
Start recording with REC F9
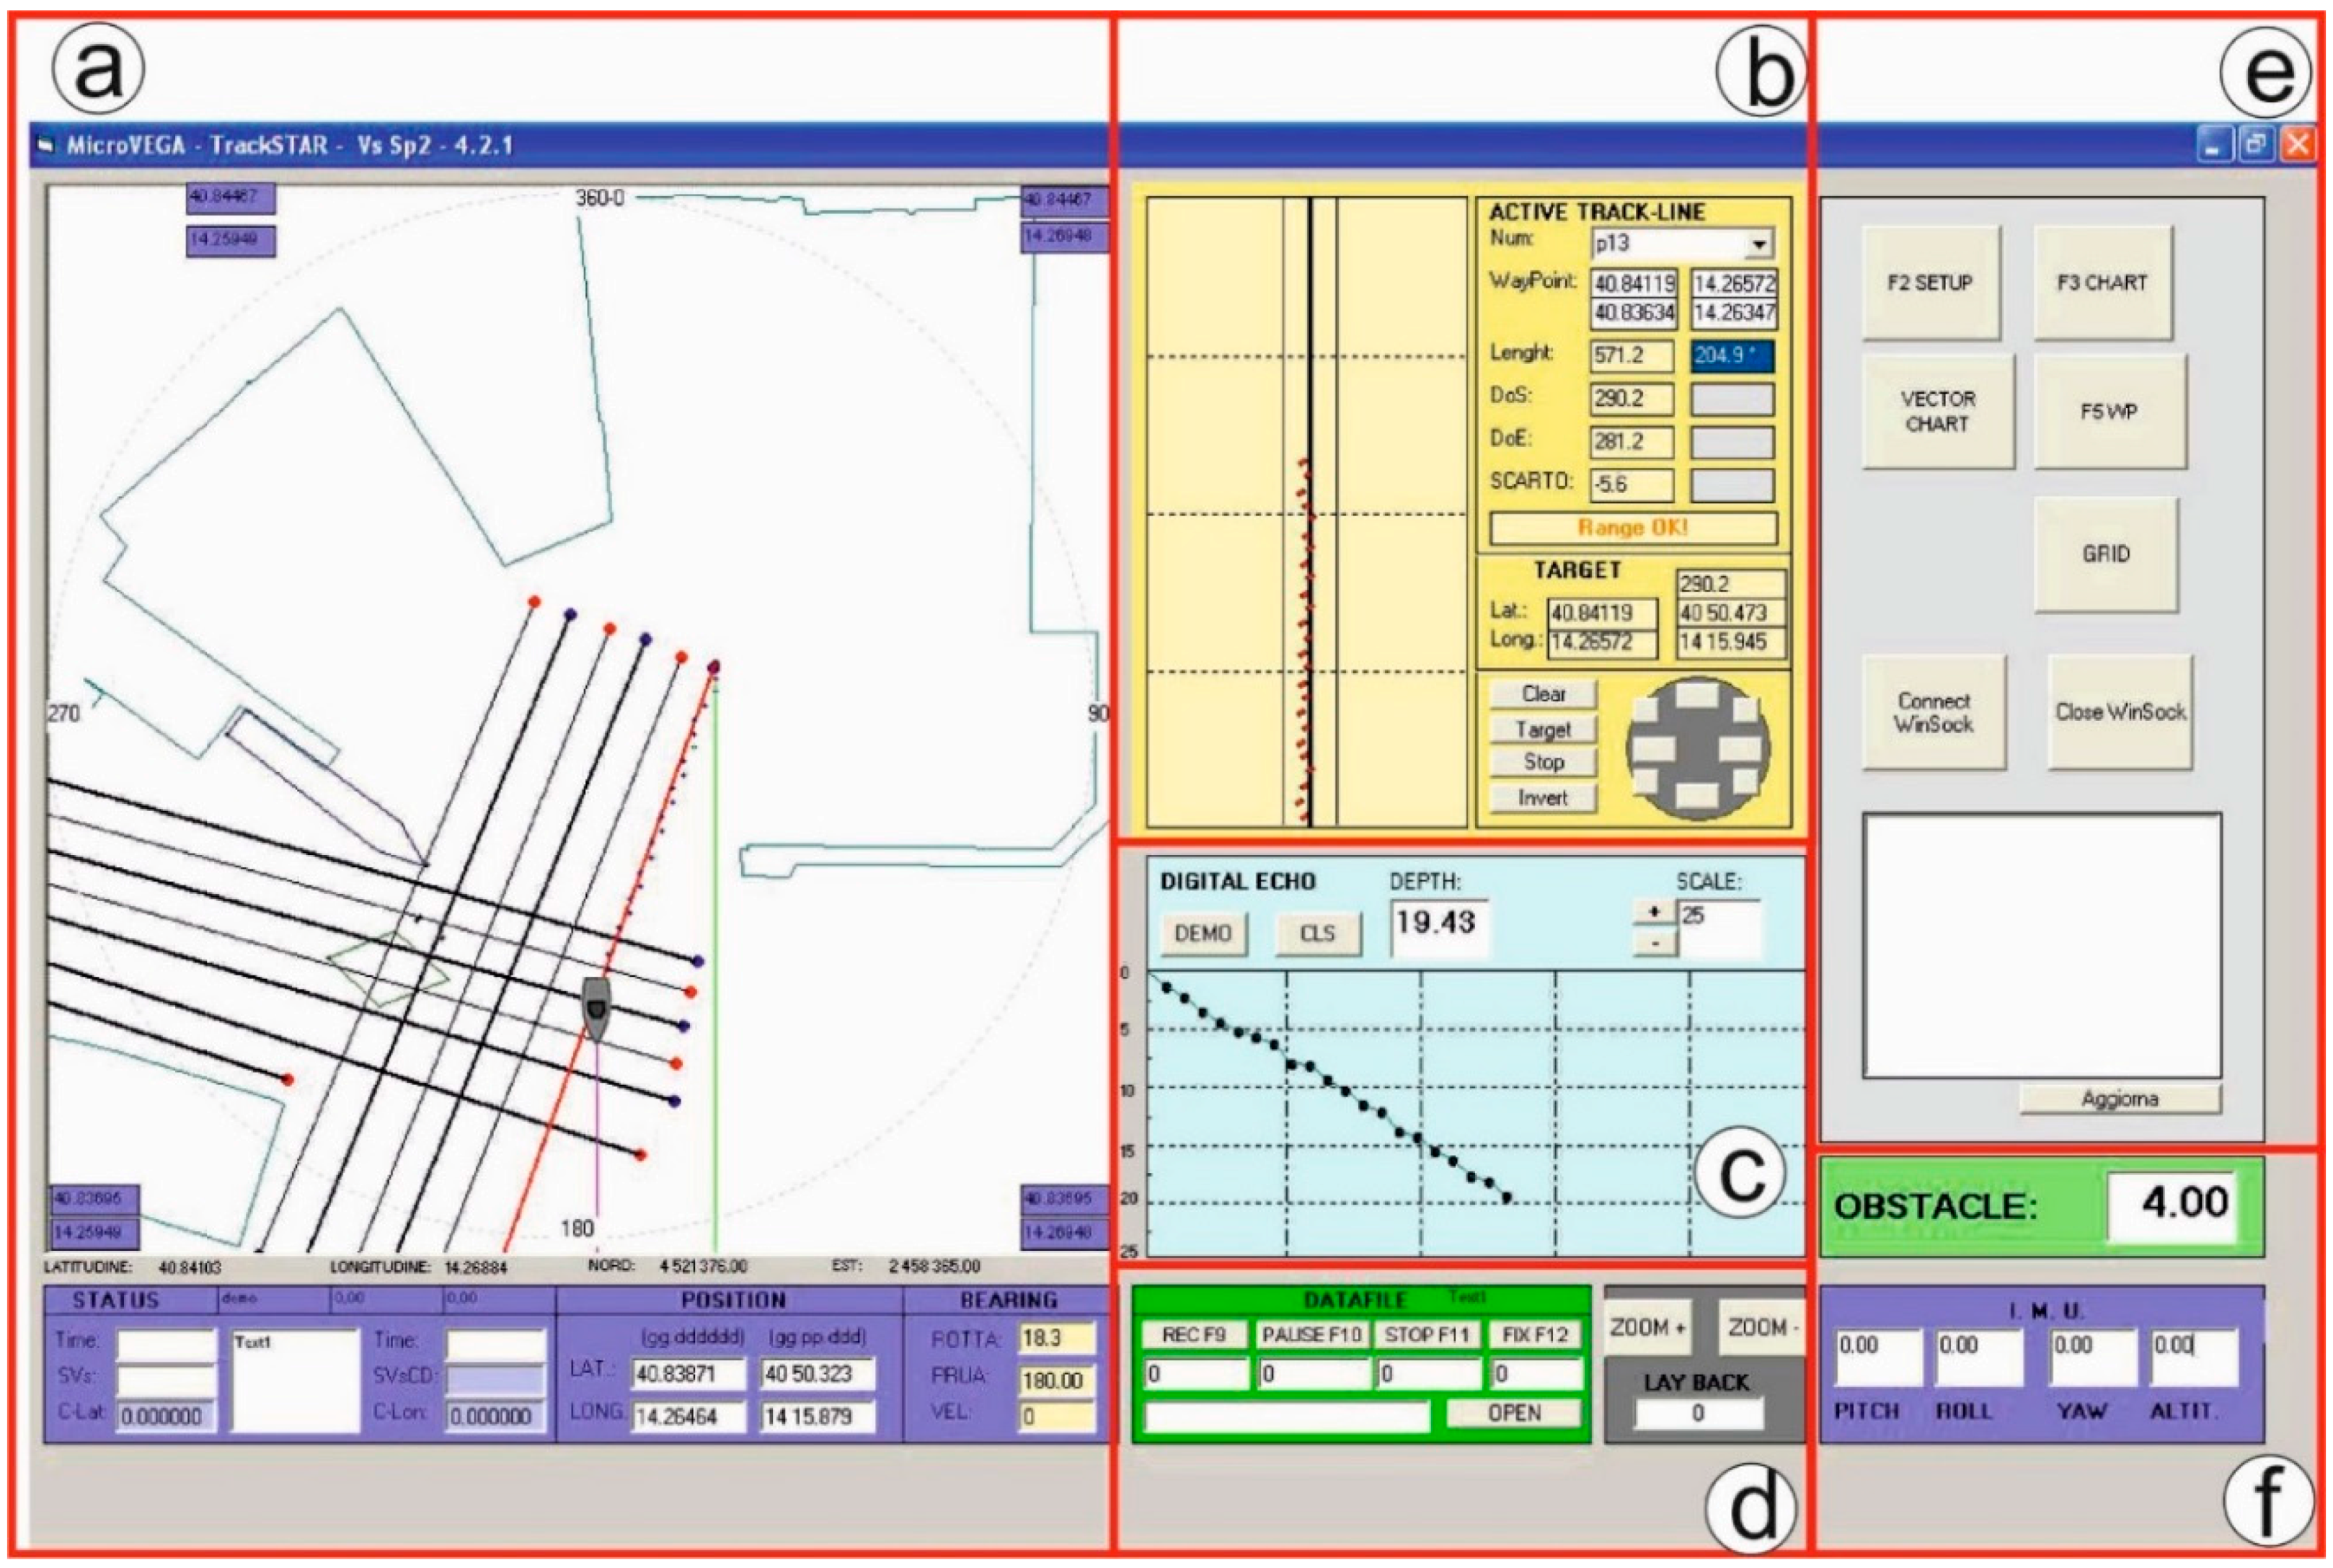coord(1194,1334)
